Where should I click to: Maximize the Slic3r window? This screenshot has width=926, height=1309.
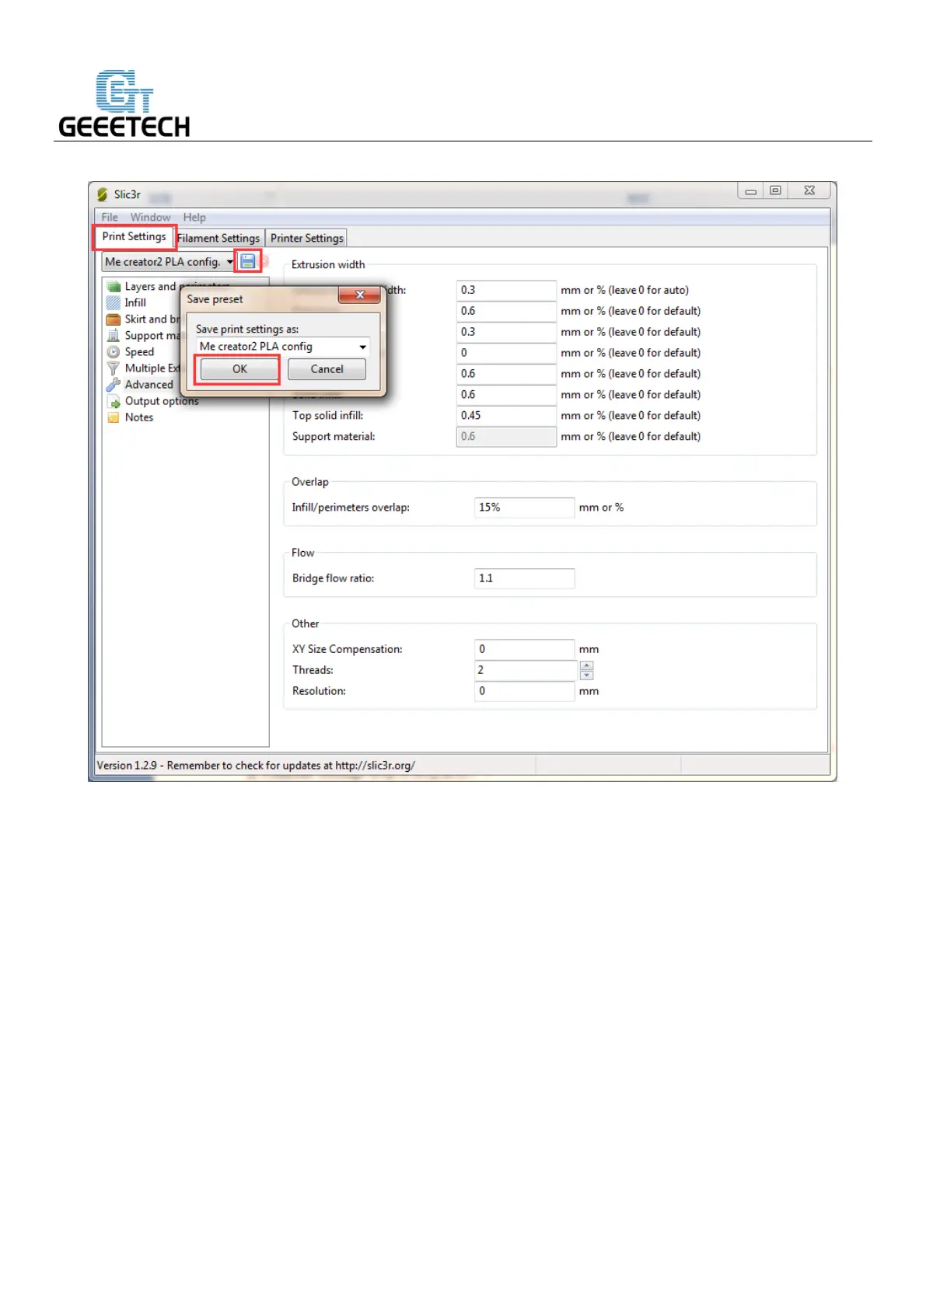coord(775,191)
